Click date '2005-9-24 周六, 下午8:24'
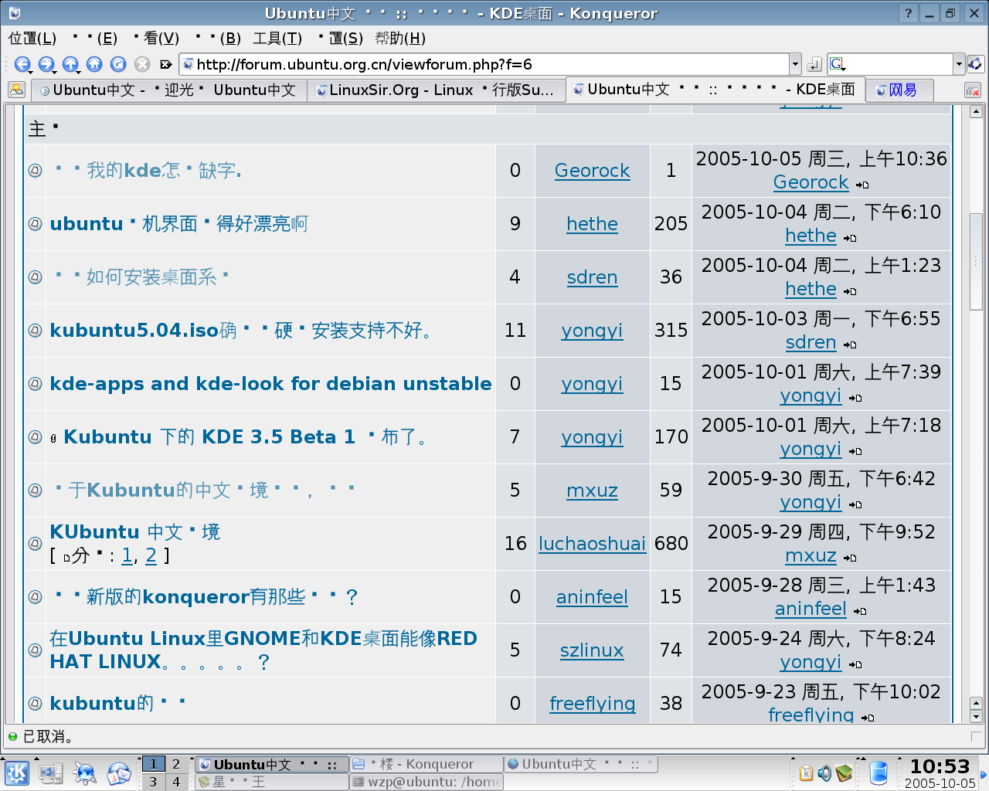This screenshot has height=791, width=989. click(821, 639)
